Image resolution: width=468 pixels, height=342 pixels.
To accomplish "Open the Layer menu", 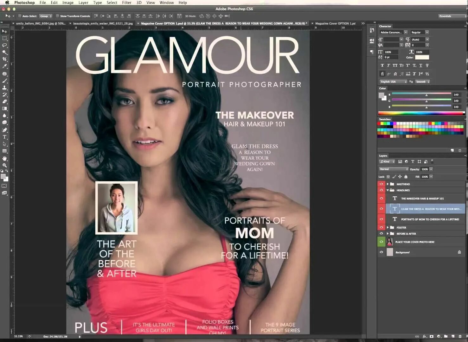I will pos(83,3).
